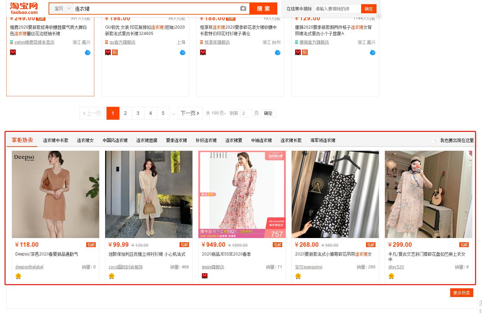The height and width of the screenshot is (319, 482).
Task: Switch to the 夏季连衣裙 tab
Action: tap(176, 140)
